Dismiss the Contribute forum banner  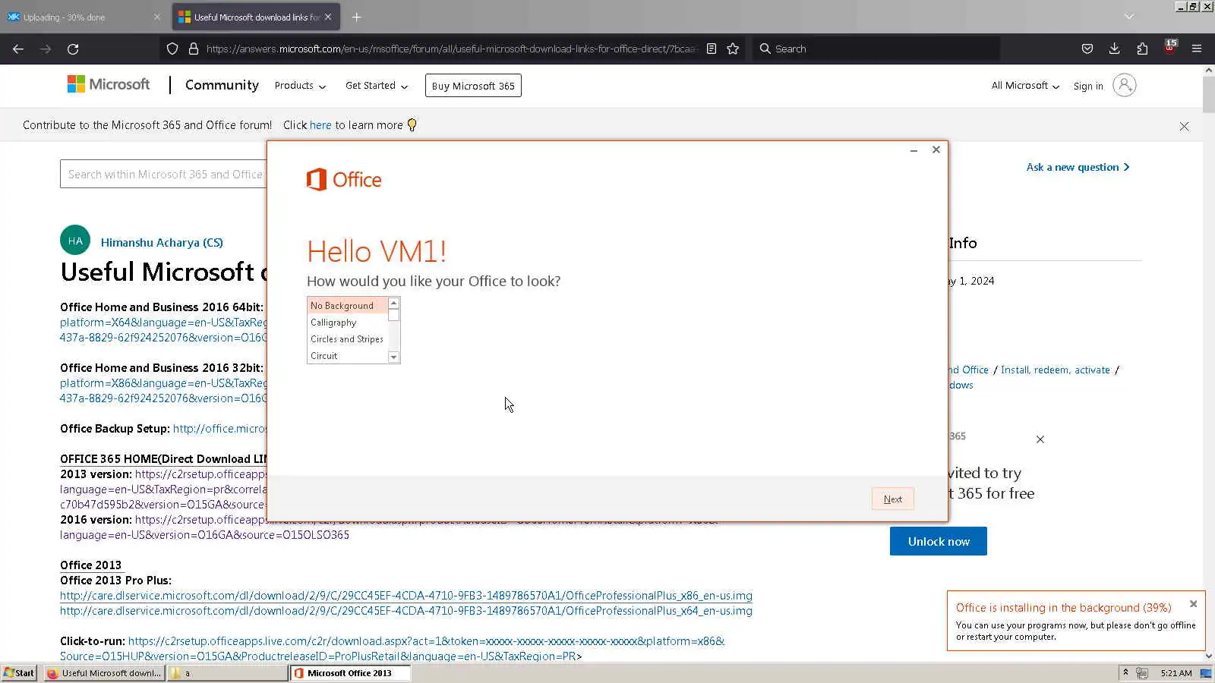coord(1184,127)
